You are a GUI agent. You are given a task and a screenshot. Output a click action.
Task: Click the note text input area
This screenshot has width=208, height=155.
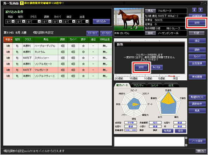[x=149, y=142]
